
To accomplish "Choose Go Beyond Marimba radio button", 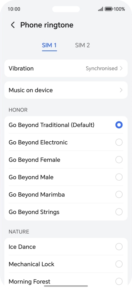I will tap(119, 194).
